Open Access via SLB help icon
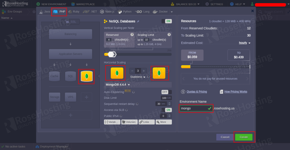Viewport: 290px width, 150px height. tap(127, 110)
